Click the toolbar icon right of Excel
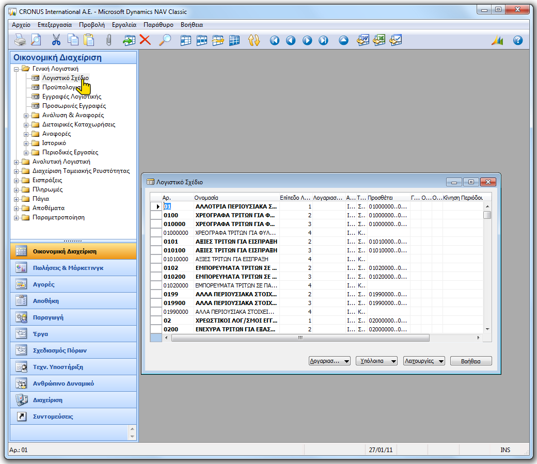Viewport: 537px width, 464px height. tap(396, 40)
